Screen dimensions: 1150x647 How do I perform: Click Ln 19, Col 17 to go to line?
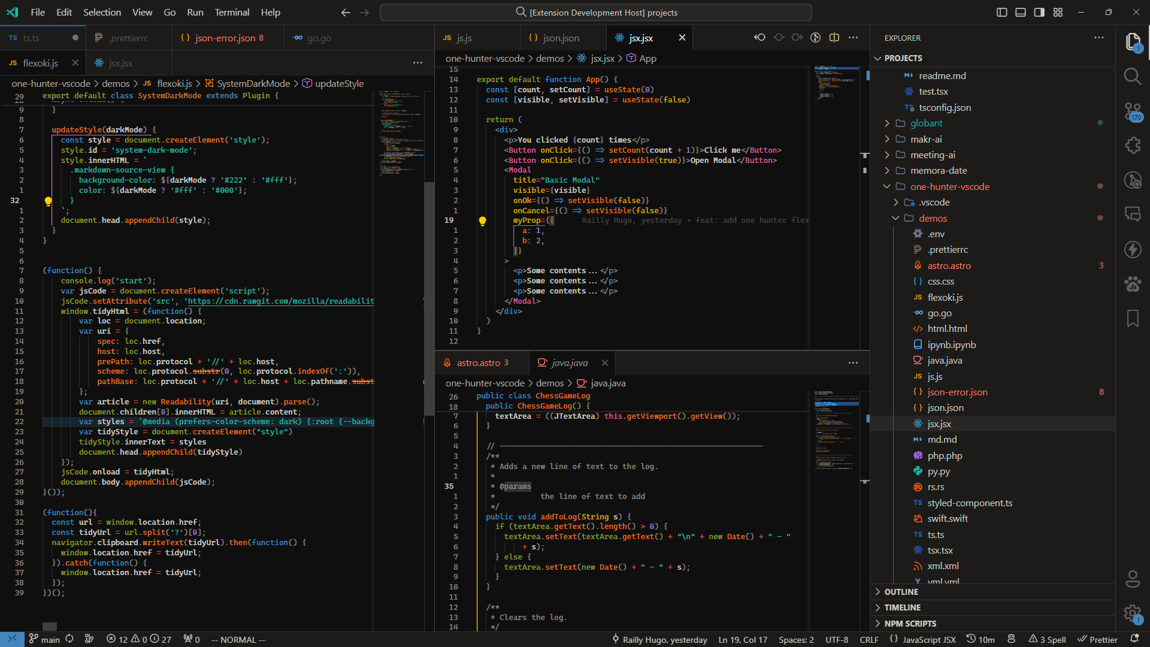click(742, 639)
